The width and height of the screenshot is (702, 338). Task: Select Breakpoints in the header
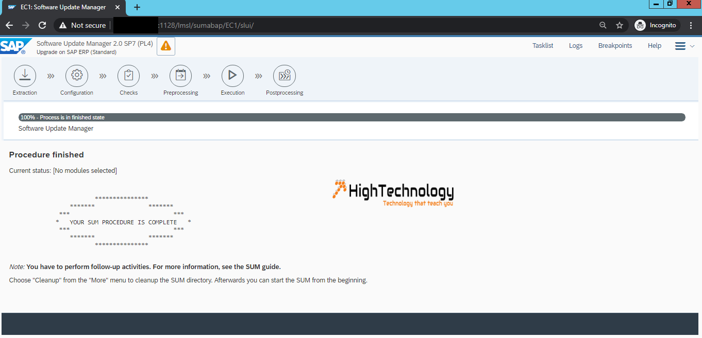pyautogui.click(x=615, y=46)
